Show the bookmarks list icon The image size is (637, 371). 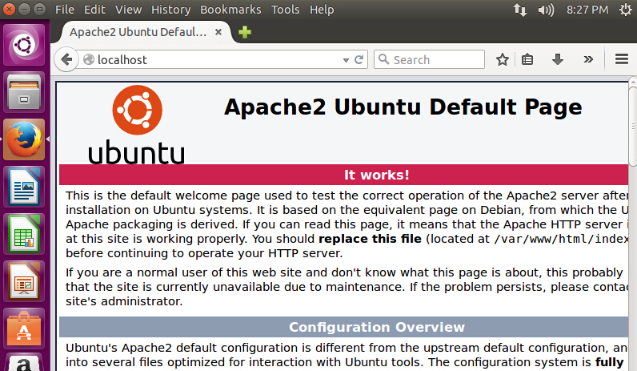[x=527, y=59]
